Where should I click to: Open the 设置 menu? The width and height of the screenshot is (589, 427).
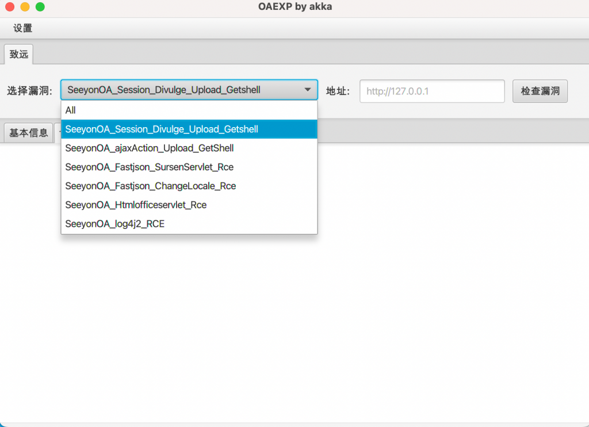[22, 28]
